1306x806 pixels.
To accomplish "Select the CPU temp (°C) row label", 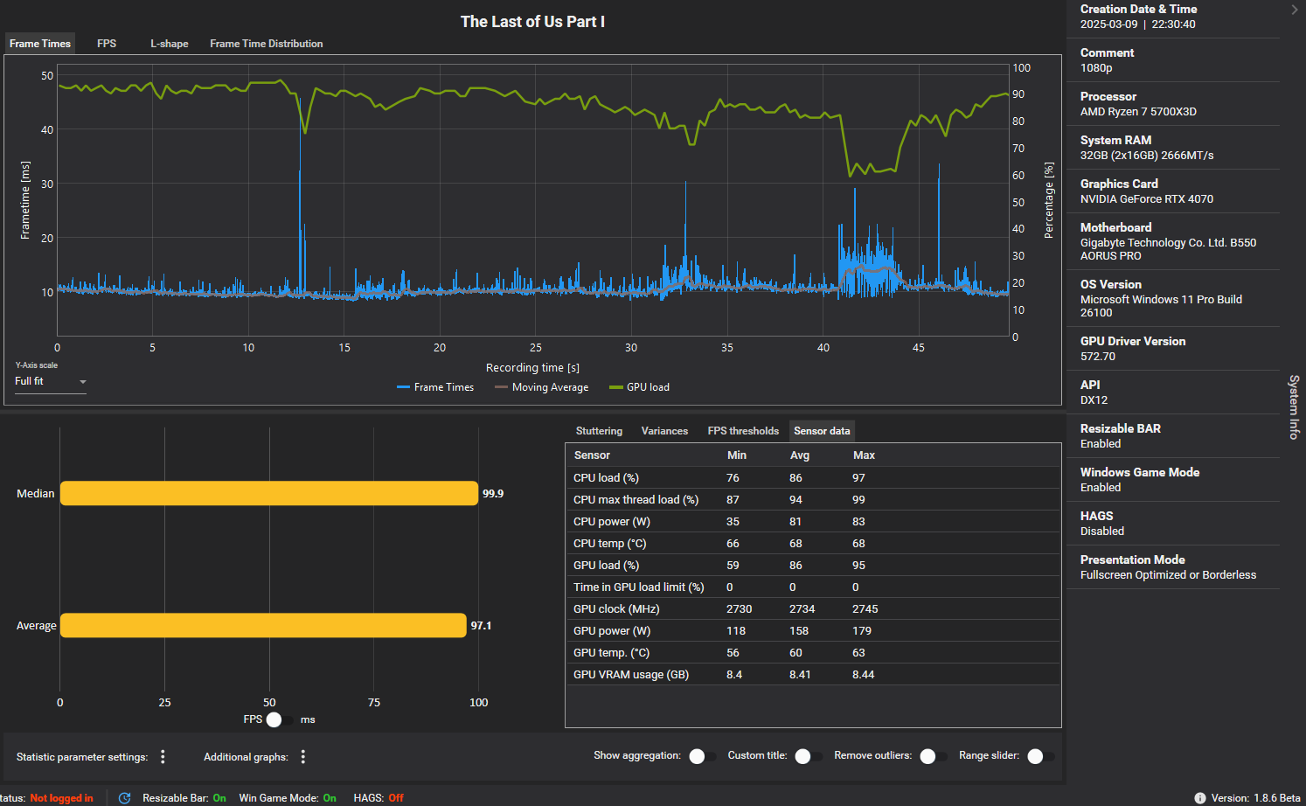I will (609, 544).
